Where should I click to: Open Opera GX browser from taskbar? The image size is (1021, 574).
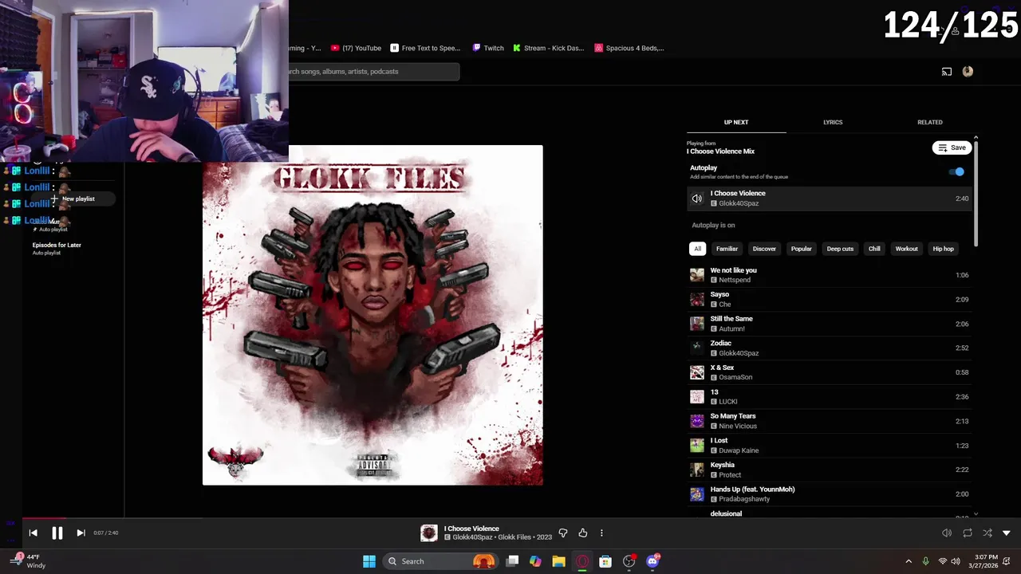pyautogui.click(x=582, y=561)
